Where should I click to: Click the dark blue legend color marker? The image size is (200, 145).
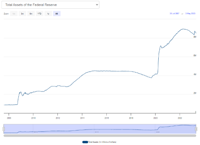point(85,142)
